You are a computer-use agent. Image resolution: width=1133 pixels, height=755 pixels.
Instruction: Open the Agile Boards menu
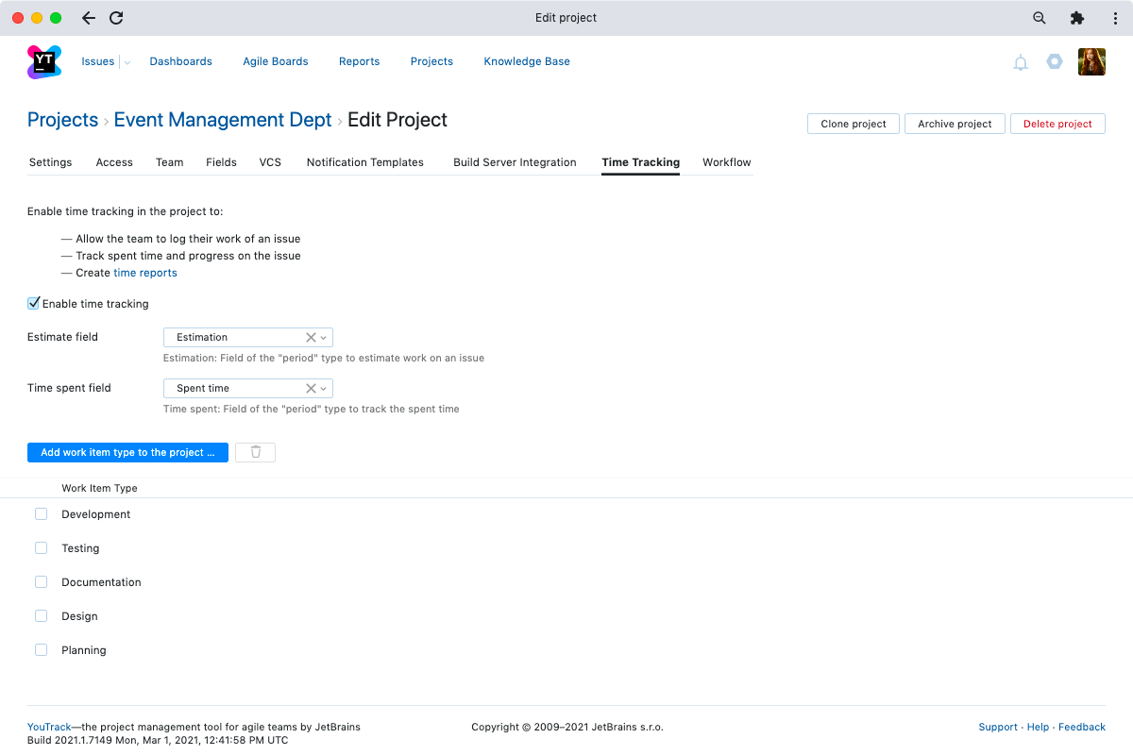(275, 61)
